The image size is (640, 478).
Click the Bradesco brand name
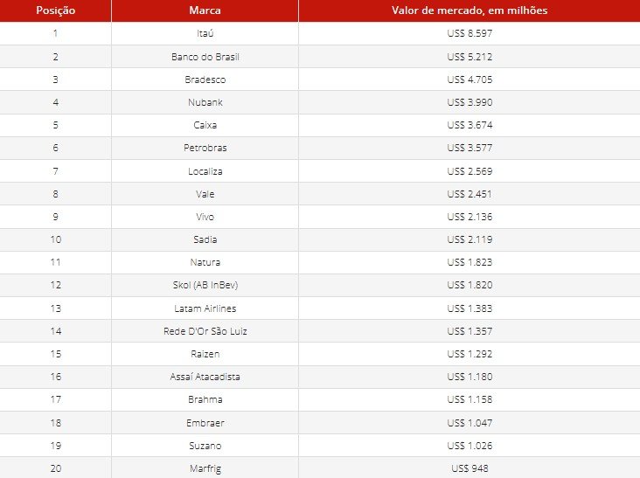point(205,80)
